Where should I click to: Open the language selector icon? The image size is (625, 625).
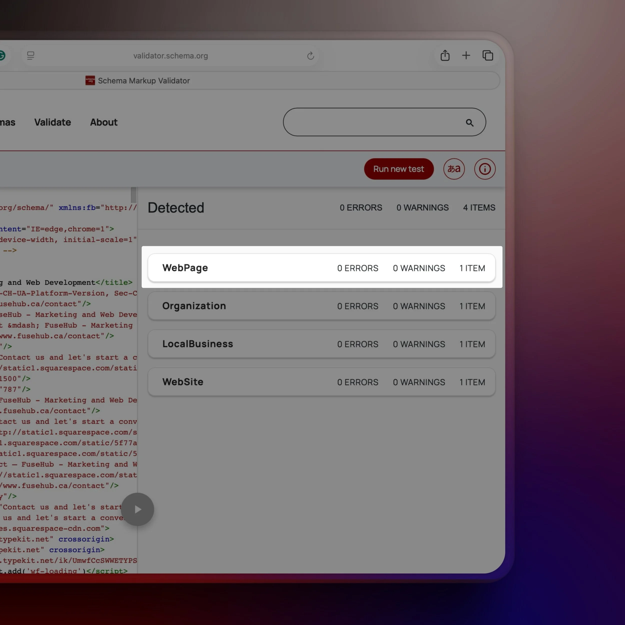(x=453, y=169)
